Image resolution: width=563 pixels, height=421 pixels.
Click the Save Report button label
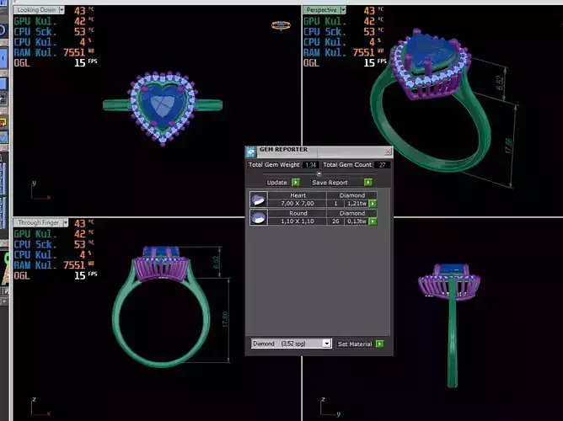(330, 183)
